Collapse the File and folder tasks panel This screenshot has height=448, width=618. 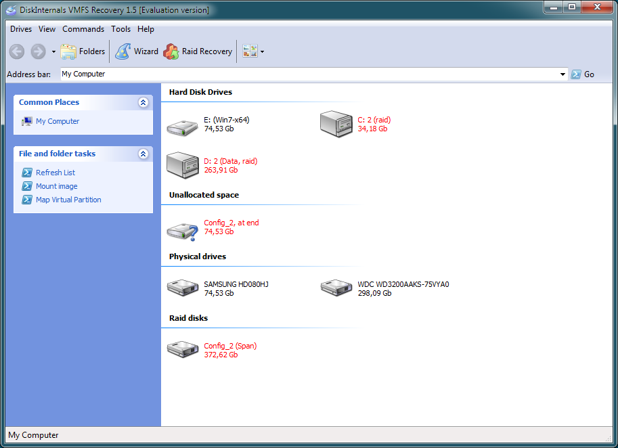click(143, 154)
